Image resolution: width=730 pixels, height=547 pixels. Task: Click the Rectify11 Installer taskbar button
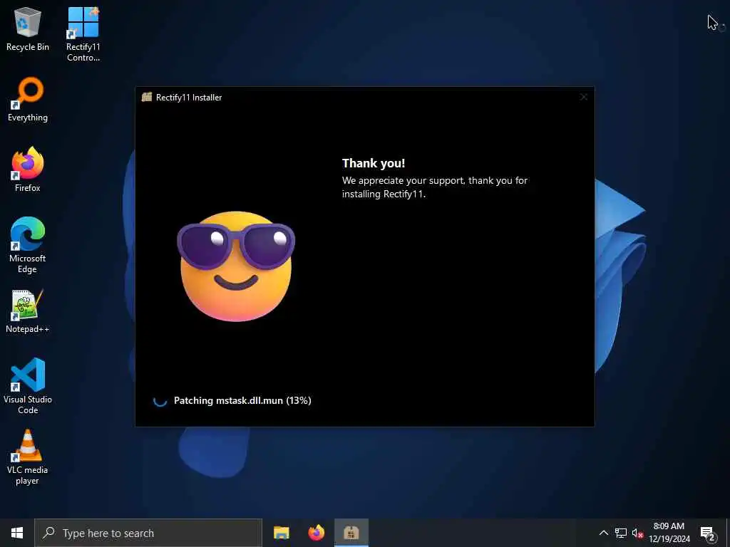click(351, 533)
